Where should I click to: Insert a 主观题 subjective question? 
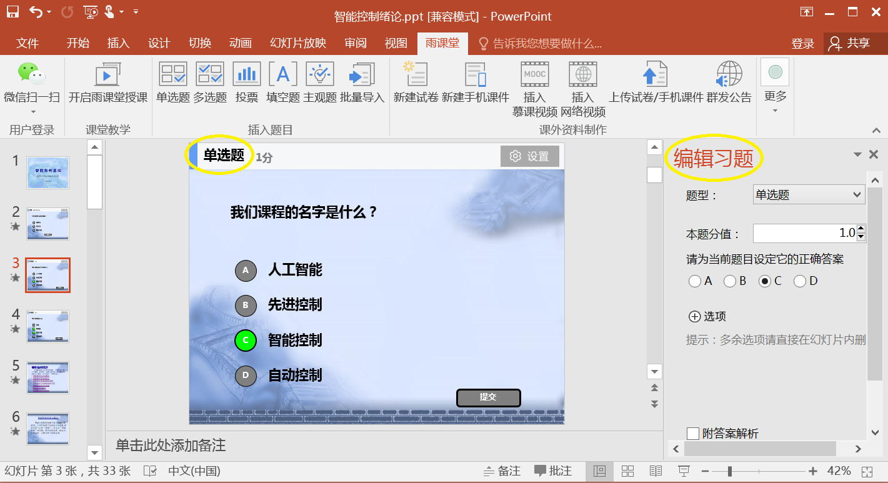tap(320, 82)
